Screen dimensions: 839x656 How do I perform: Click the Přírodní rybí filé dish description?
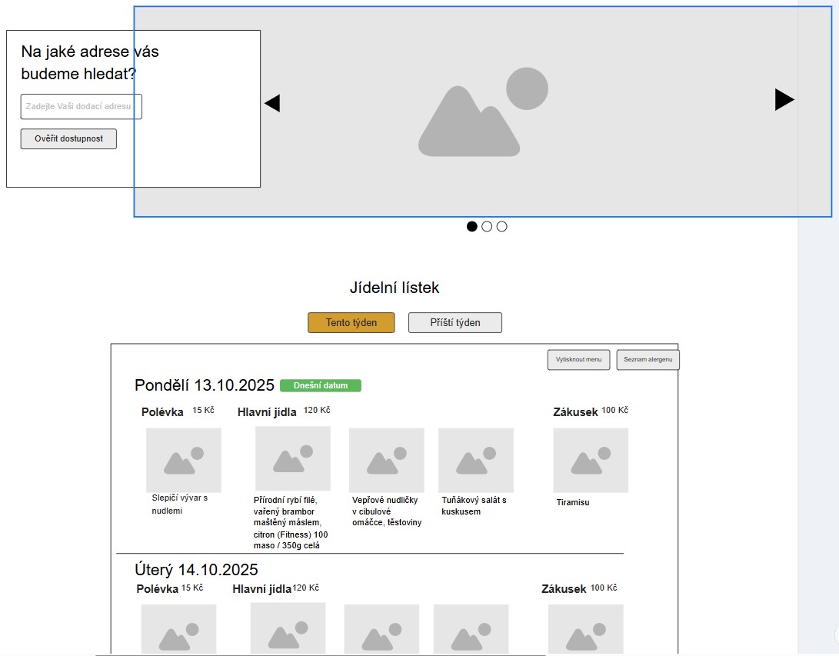click(x=291, y=523)
